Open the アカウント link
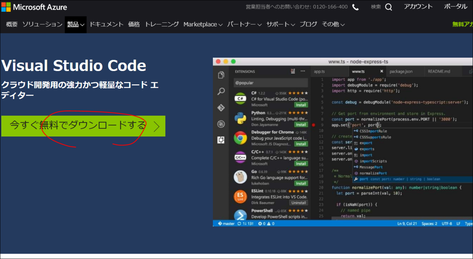473x259 pixels. [x=418, y=7]
